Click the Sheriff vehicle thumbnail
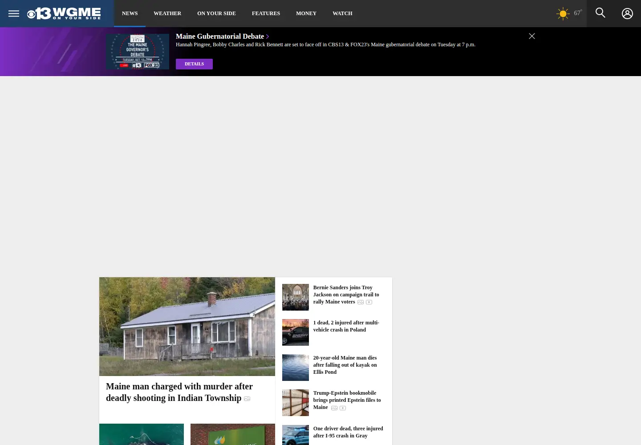The width and height of the screenshot is (641, 445). click(296, 332)
